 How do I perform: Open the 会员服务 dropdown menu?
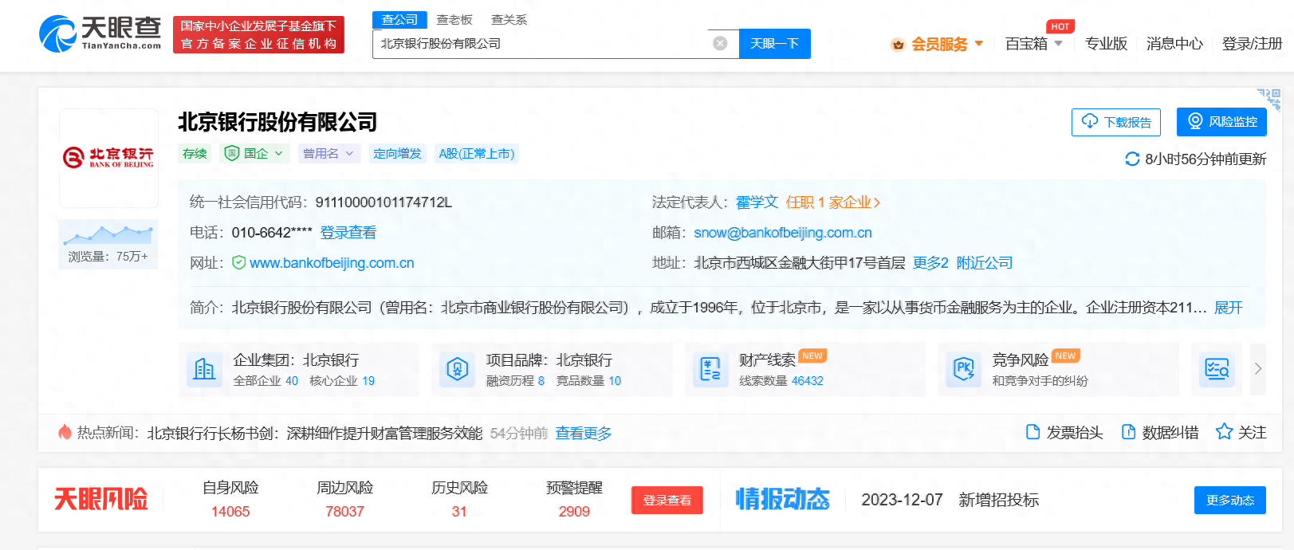point(938,44)
